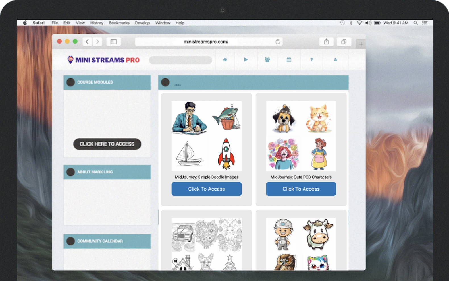Open the History menu

click(97, 23)
